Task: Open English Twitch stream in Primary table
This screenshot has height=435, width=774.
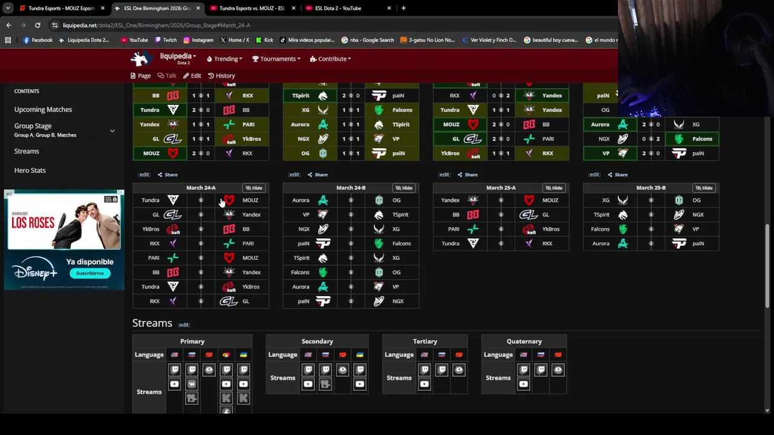Action: (175, 369)
